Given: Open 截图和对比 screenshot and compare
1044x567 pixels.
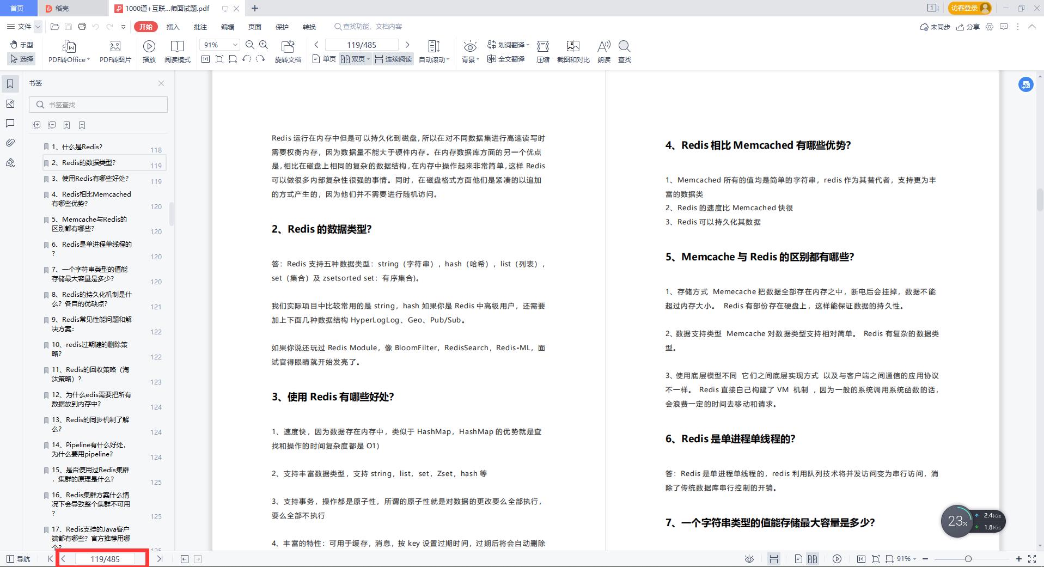Looking at the screenshot, I should click(x=573, y=52).
